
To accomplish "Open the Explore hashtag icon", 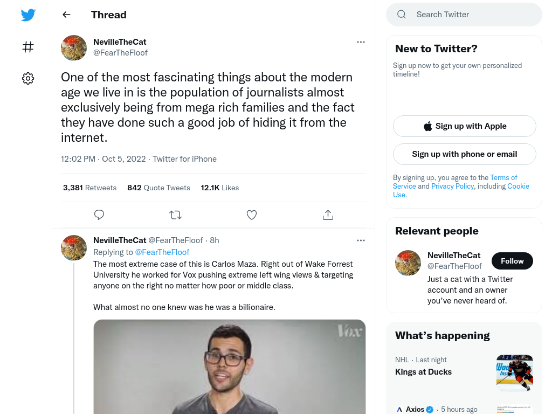I will pos(28,47).
